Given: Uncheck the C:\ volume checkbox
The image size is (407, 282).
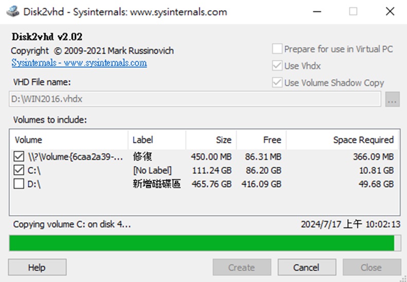Looking at the screenshot, I should coord(18,170).
